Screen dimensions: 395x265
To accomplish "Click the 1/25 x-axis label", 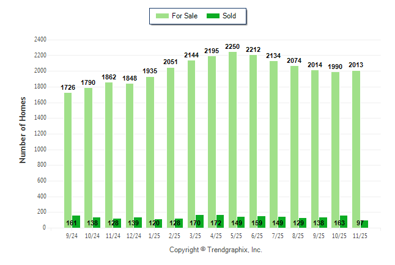I will point(154,234).
